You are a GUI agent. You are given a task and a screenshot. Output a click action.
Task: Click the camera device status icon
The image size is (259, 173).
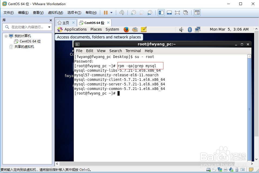243,170
